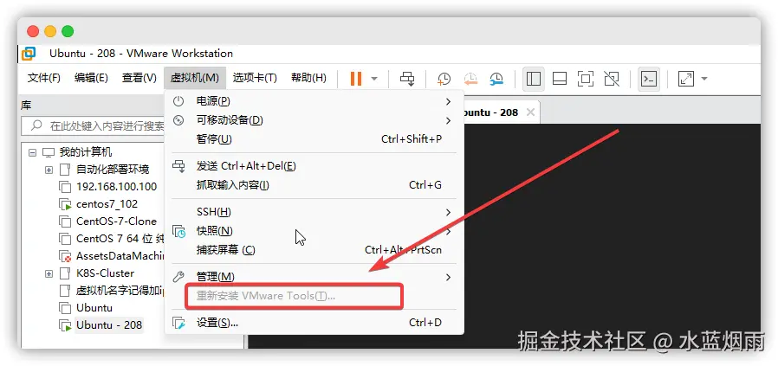Click the pause virtual machine toolbar icon

[356, 79]
